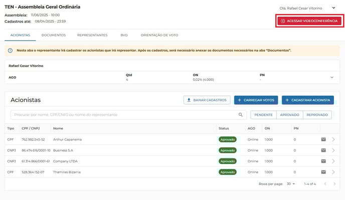Filter shareholders by Reprovado status
The width and height of the screenshot is (345, 200).
click(317, 115)
